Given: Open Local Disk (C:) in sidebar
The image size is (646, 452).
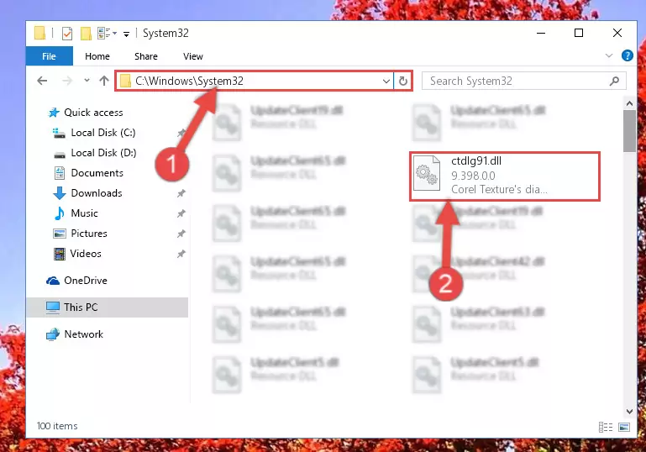Looking at the screenshot, I should click(103, 133).
